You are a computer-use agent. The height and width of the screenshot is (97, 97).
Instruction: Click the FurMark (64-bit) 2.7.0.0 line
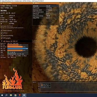[9, 6]
